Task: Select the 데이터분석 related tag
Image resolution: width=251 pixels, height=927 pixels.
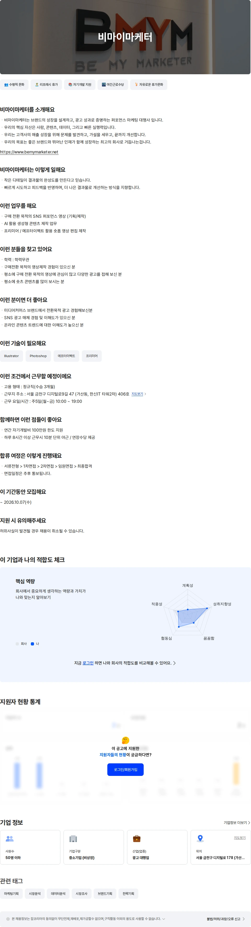Action: coord(58,894)
